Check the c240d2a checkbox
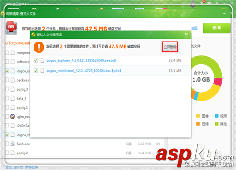The height and width of the screenshot is (170, 236). click(7, 126)
